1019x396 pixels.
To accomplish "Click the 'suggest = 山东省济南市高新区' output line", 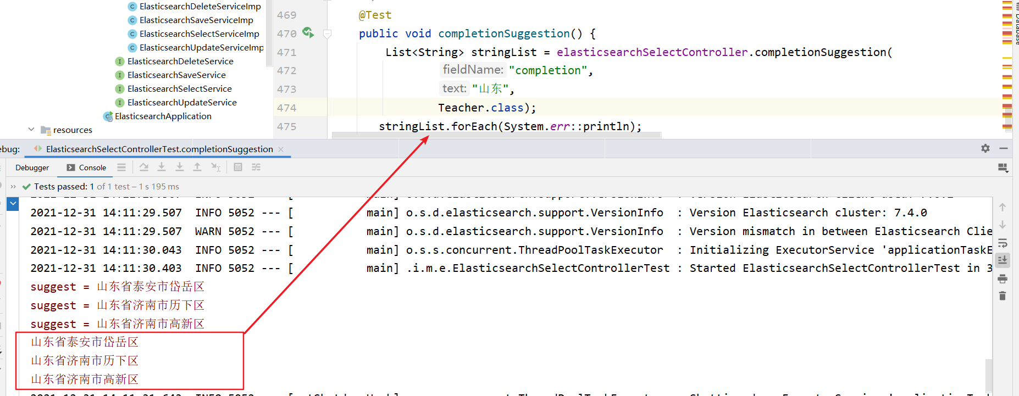I will [x=117, y=324].
